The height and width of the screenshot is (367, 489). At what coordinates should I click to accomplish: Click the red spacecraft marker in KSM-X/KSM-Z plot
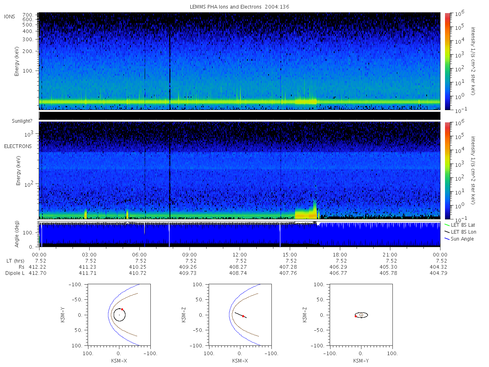tap(243, 316)
